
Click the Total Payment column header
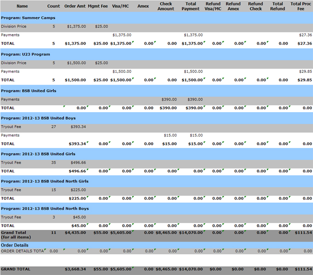click(x=191, y=6)
